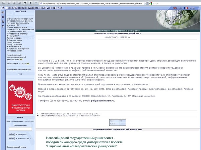Viewport: 201px width, 150px height.
Task: Click the NSU home icon beside the title
Action: coord(3,8)
